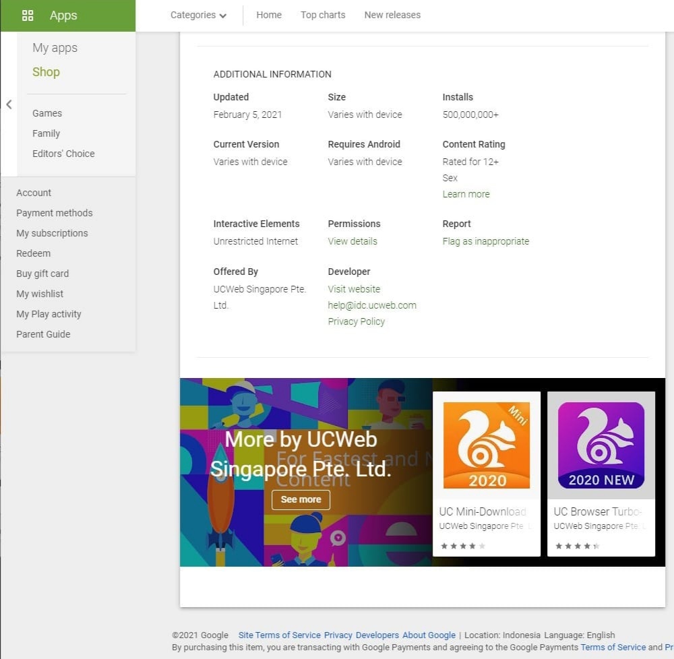Image resolution: width=674 pixels, height=659 pixels.
Task: Click the Unrestricted Internet text
Action: [255, 241]
